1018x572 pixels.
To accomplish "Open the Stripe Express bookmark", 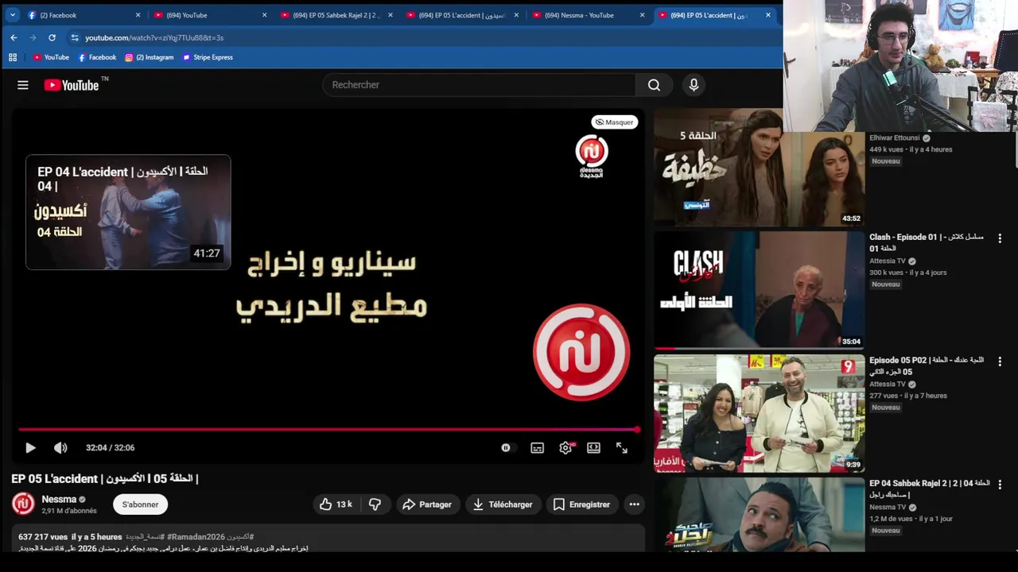I will pos(208,57).
